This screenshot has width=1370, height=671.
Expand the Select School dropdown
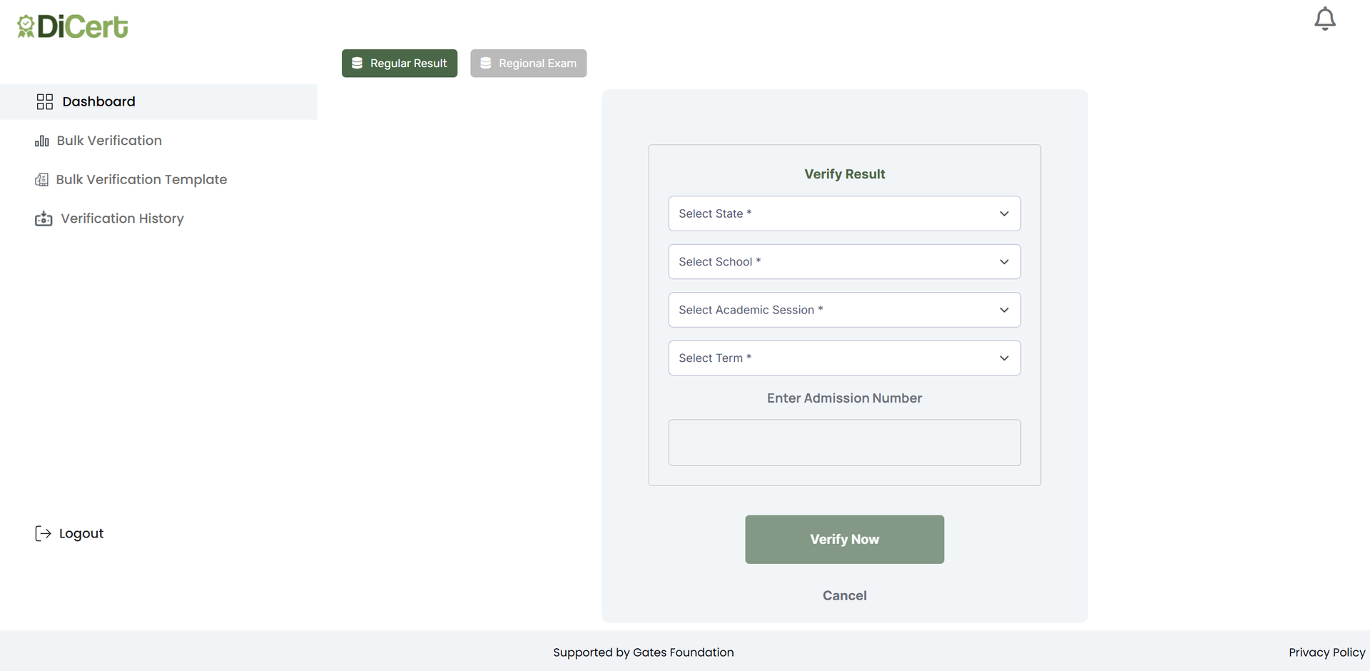click(844, 261)
